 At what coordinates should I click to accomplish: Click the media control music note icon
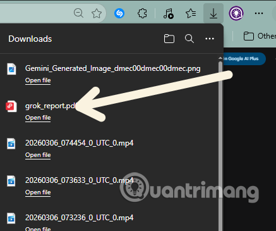tap(169, 14)
